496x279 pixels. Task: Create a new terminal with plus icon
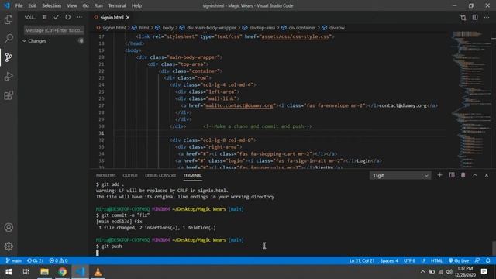[x=439, y=175]
